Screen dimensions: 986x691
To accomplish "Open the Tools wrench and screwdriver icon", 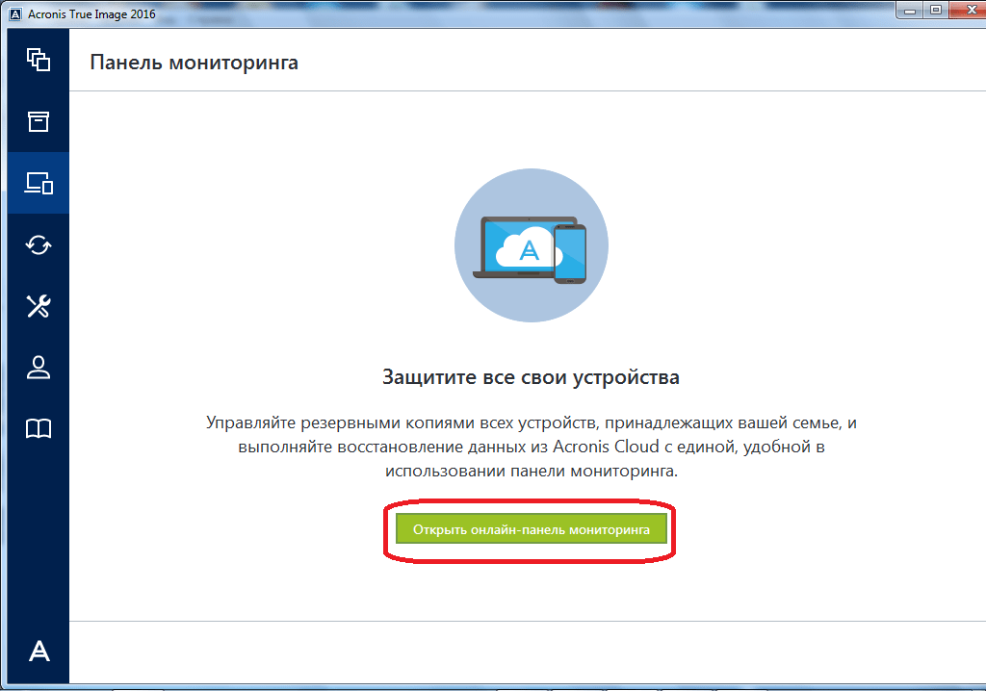I will point(39,306).
